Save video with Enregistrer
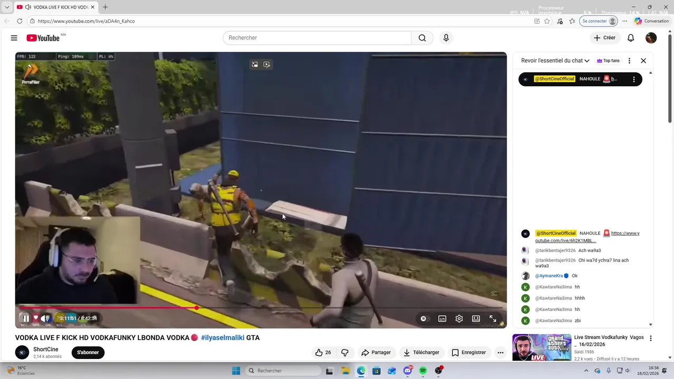 (469, 352)
